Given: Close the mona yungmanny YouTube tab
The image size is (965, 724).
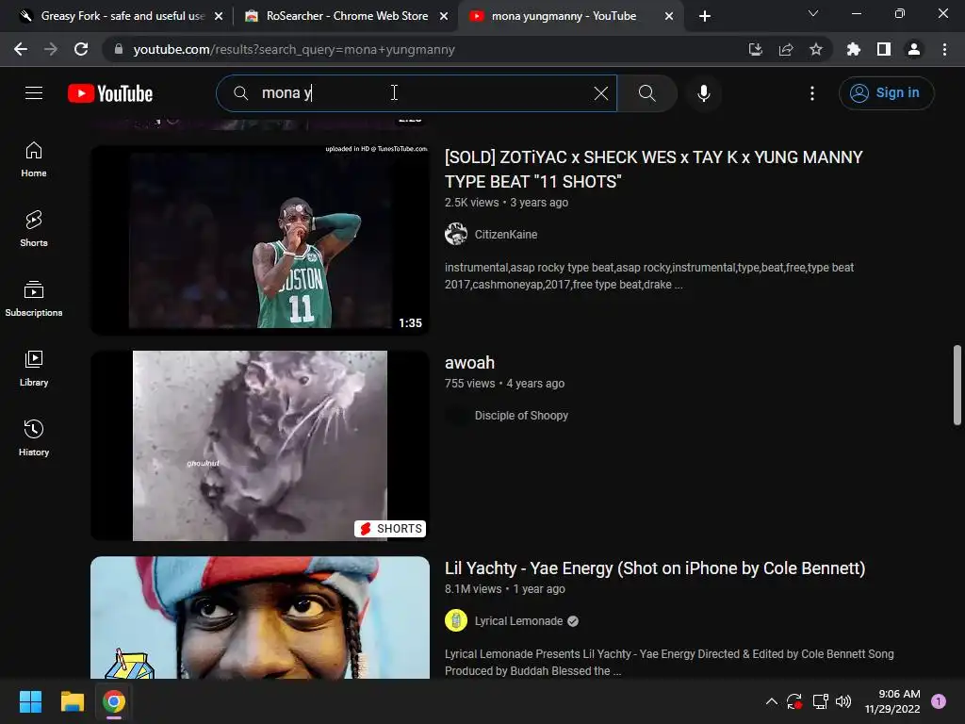Looking at the screenshot, I should pos(669,17).
